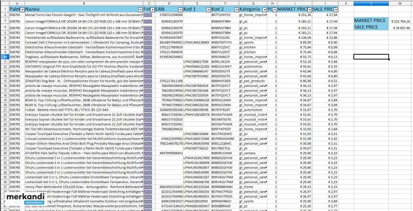Click the currently selected empty cell L10
413x211 pixels.
(x=371, y=57)
